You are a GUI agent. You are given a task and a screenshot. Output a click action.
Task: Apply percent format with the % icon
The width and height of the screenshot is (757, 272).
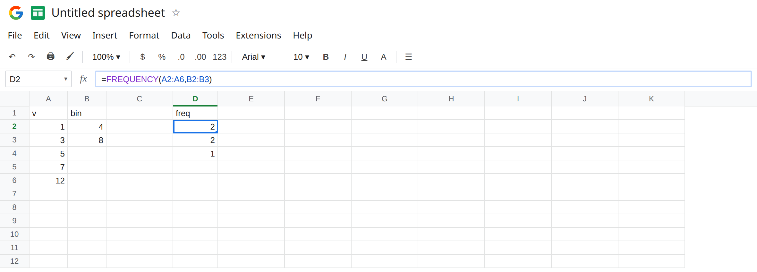click(162, 57)
